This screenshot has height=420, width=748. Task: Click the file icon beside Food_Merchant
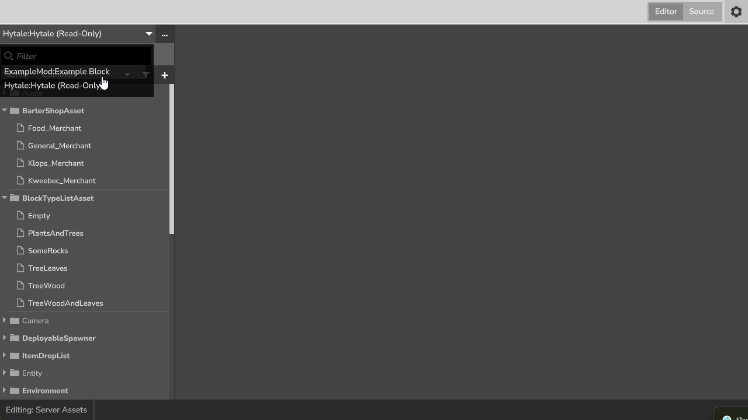pyautogui.click(x=20, y=128)
